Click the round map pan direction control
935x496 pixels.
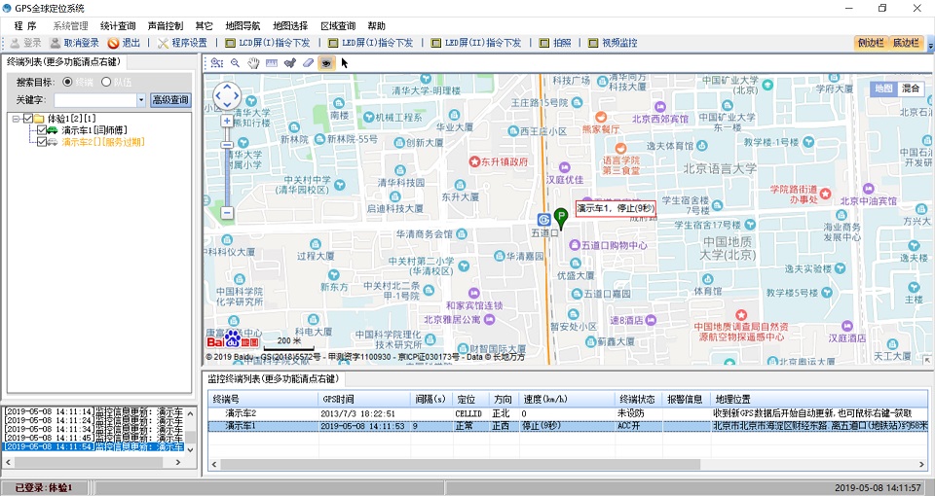point(227,96)
